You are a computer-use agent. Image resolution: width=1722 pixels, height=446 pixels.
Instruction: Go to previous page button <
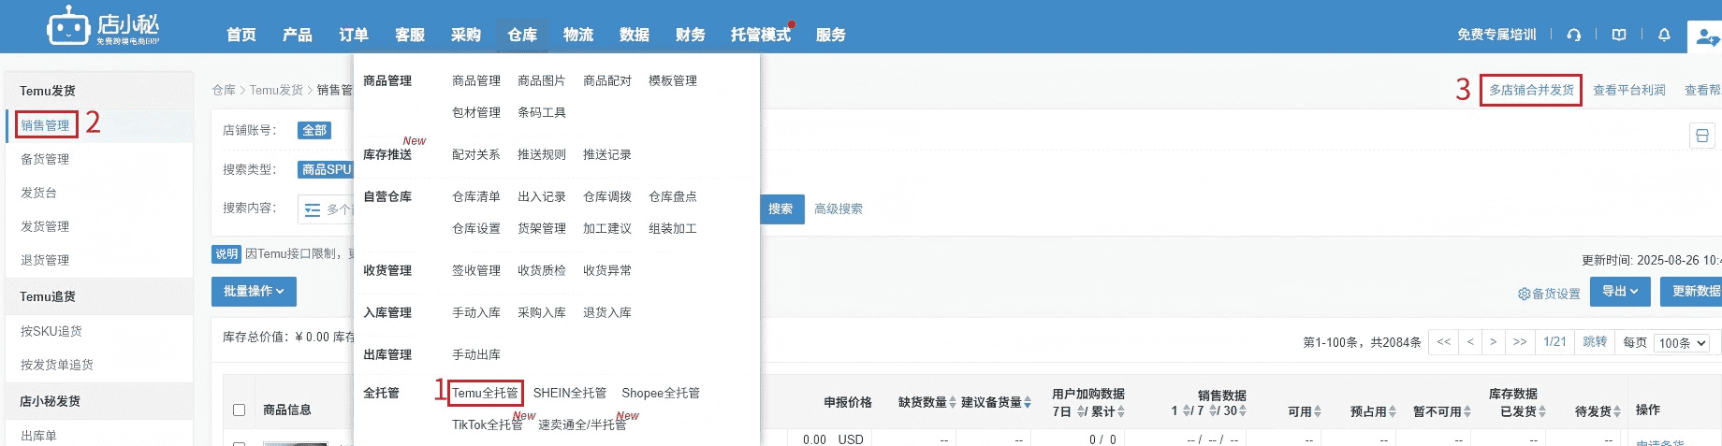pyautogui.click(x=1470, y=342)
